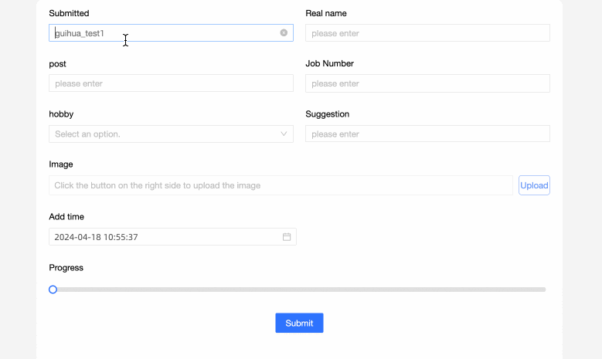Screen dimensions: 602x359
Task: Click the calendar icon in Add time
Action: 286,237
